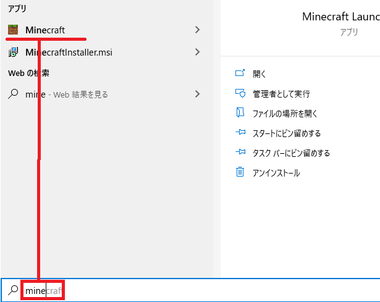The width and height of the screenshot is (380, 302).
Task: Click the file location icon
Action: (240, 112)
